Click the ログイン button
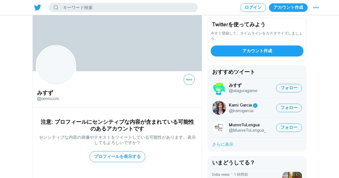 253,7
